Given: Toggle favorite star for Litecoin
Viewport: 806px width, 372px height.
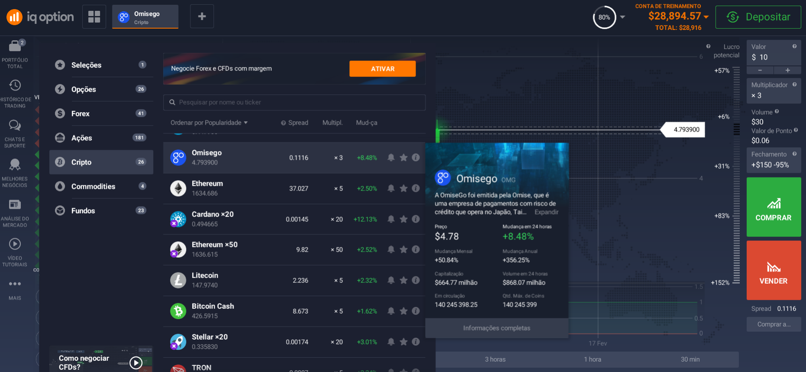Looking at the screenshot, I should [403, 280].
